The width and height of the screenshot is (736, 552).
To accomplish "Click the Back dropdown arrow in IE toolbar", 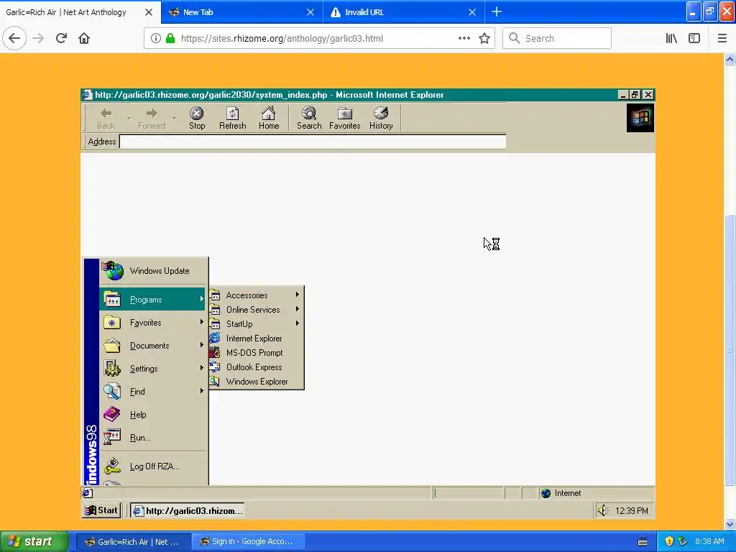I will tap(129, 119).
